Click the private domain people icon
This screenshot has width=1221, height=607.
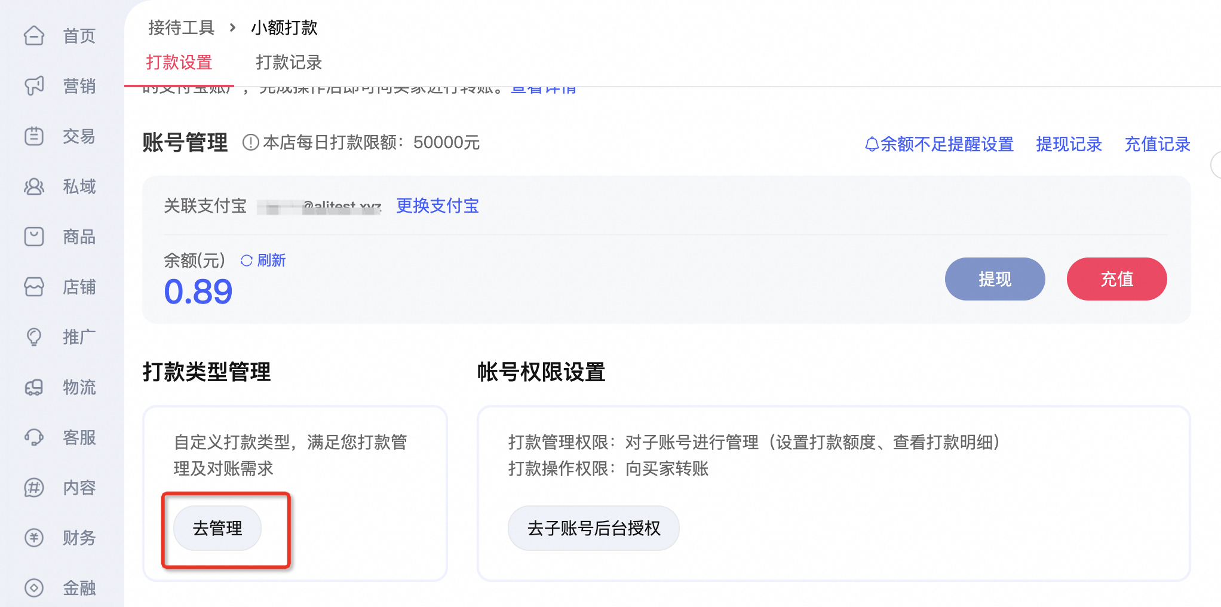tap(34, 186)
